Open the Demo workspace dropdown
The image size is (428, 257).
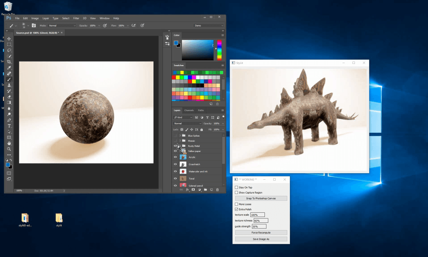[x=209, y=26]
